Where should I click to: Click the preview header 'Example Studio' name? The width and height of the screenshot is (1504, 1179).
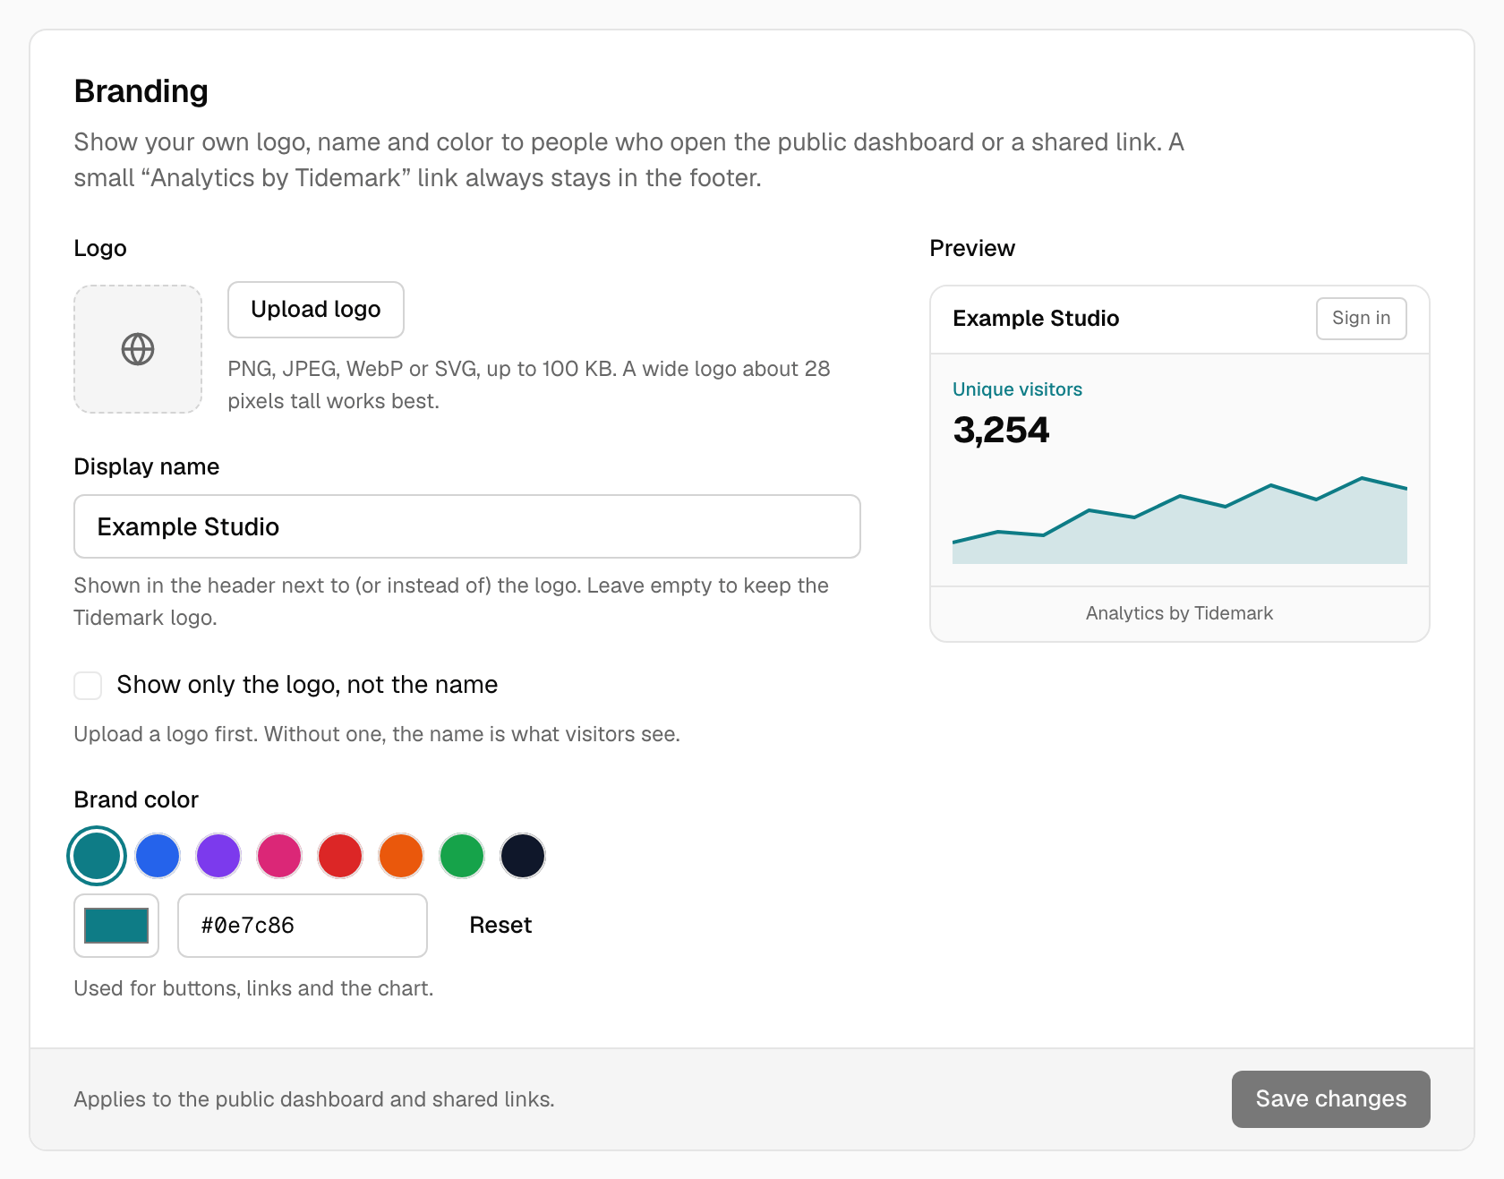click(1036, 319)
